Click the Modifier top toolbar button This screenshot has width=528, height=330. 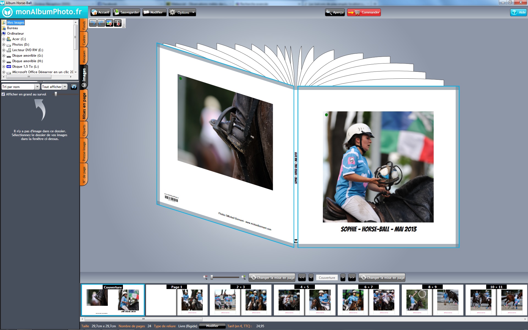pyautogui.click(x=154, y=12)
